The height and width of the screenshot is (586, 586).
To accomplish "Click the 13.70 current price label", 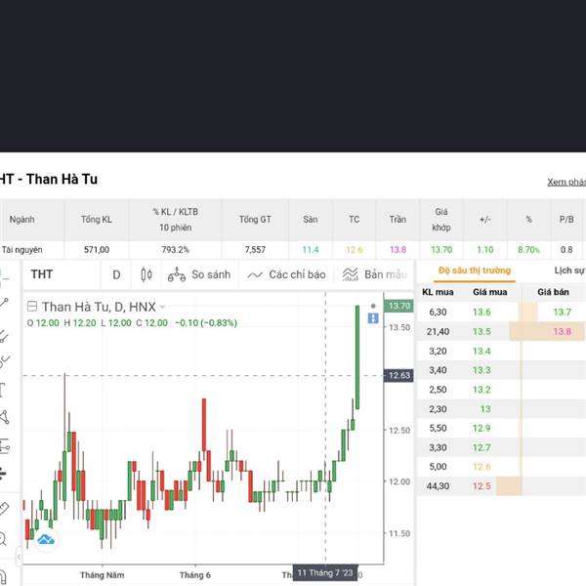I will coord(398,306).
